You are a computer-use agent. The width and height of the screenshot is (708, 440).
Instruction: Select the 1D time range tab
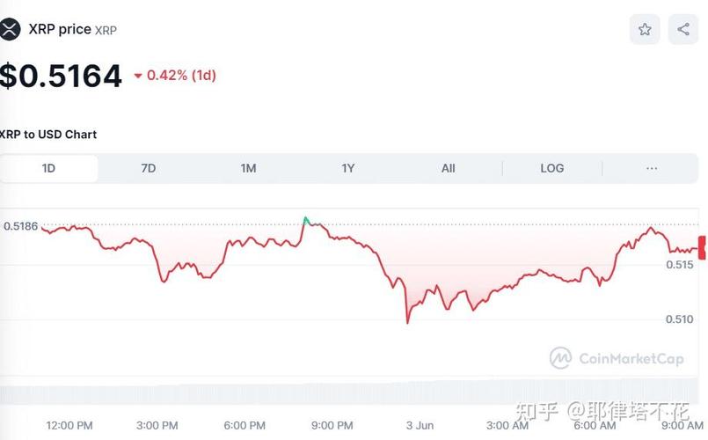pyautogui.click(x=48, y=168)
